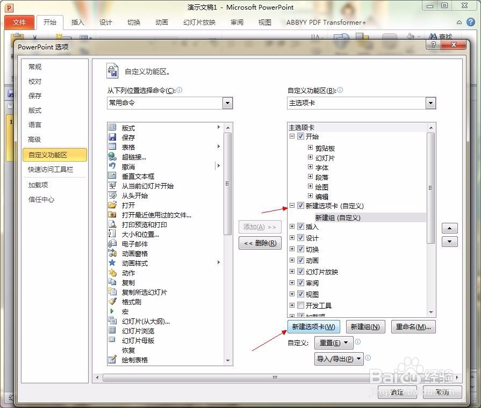Select the 表格 table icon in command list
481x408 pixels.
(112, 147)
